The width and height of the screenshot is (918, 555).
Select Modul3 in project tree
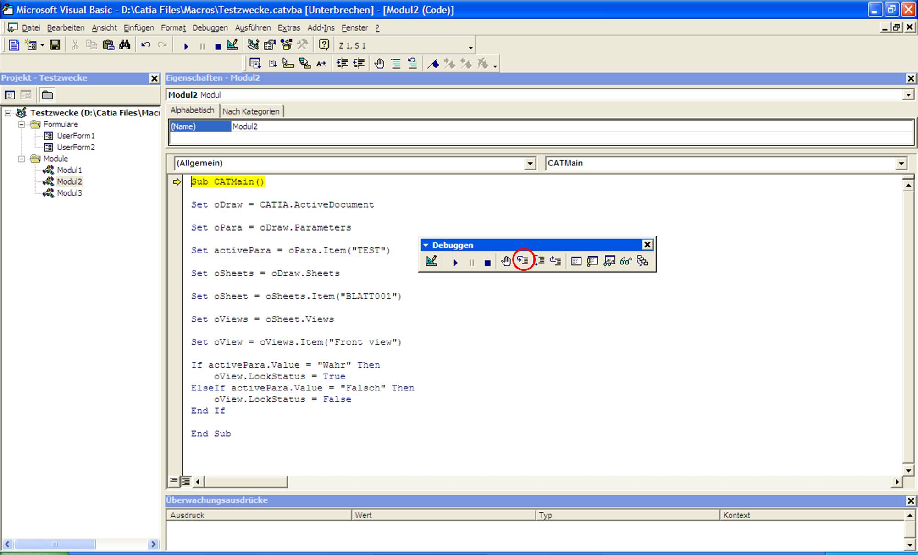tap(69, 193)
